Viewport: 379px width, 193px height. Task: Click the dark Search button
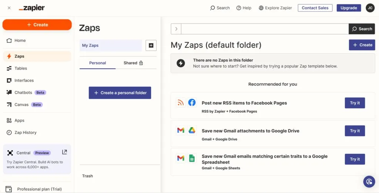tap(362, 29)
